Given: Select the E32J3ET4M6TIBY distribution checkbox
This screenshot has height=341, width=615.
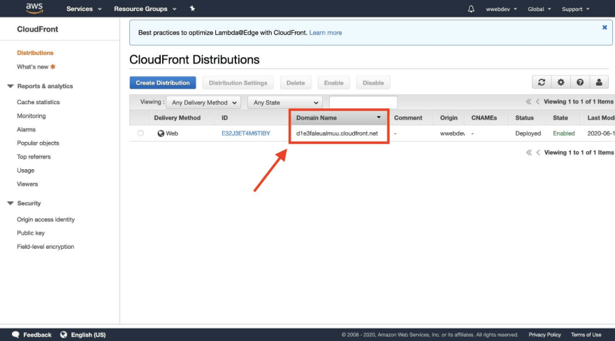Looking at the screenshot, I should pyautogui.click(x=140, y=133).
